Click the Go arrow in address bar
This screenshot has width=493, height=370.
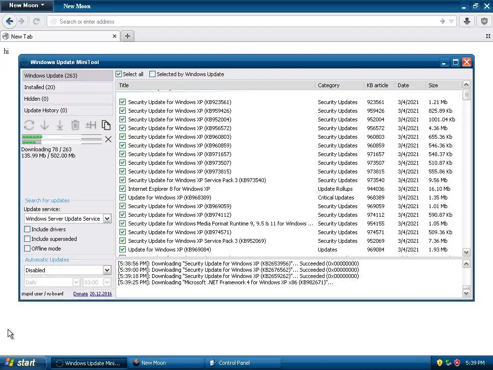442,21
